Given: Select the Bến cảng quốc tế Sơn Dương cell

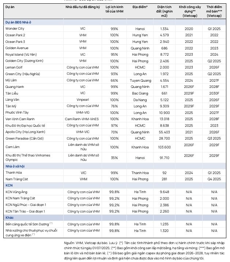Looking at the screenshot, I should [29, 224].
